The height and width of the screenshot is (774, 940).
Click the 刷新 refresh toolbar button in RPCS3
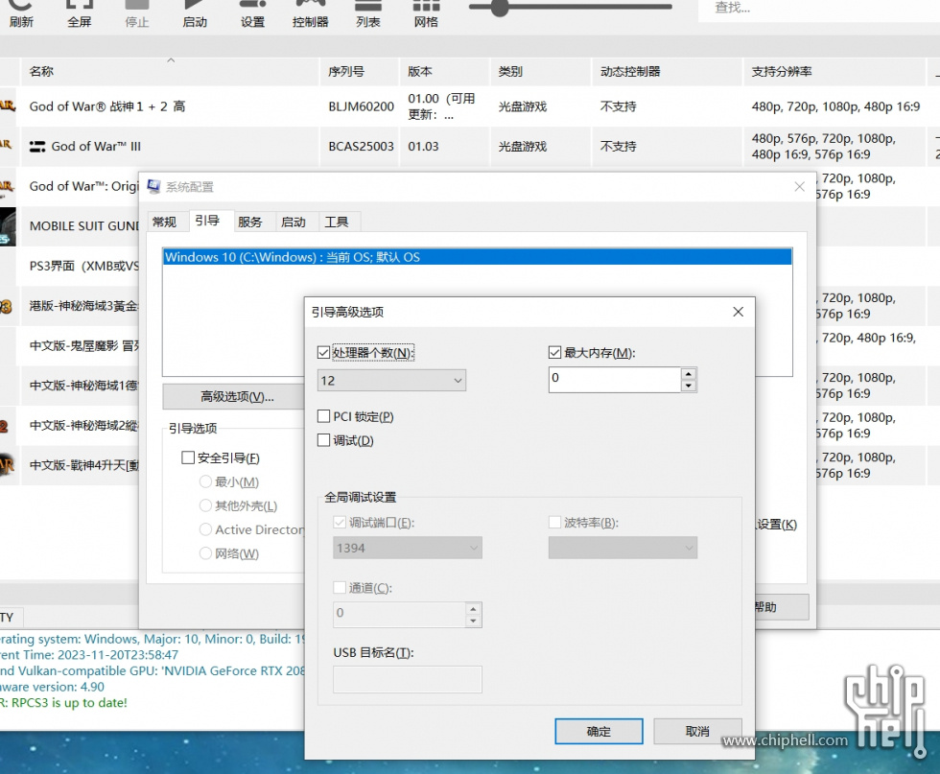(x=21, y=14)
